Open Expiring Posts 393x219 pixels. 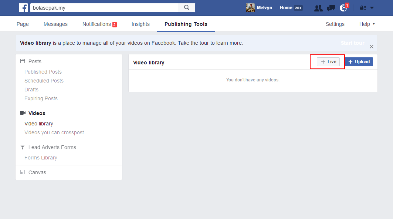point(41,98)
